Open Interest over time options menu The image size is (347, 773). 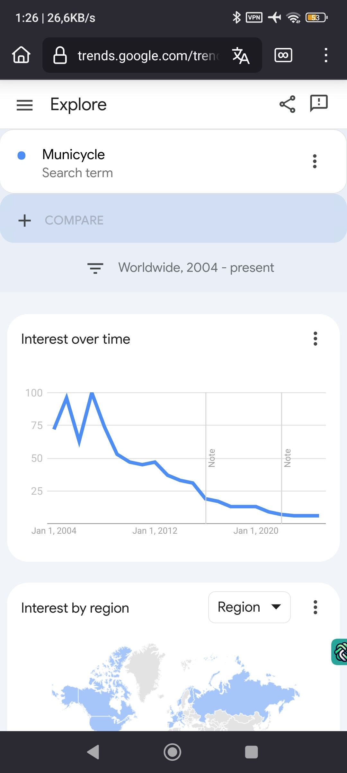point(315,339)
